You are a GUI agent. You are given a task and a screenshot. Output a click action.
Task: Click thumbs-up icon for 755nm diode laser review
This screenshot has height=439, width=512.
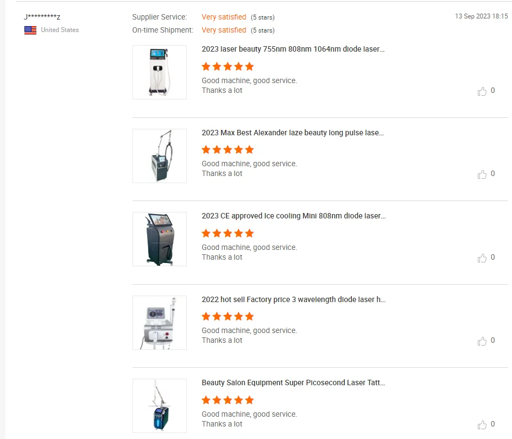tap(482, 91)
